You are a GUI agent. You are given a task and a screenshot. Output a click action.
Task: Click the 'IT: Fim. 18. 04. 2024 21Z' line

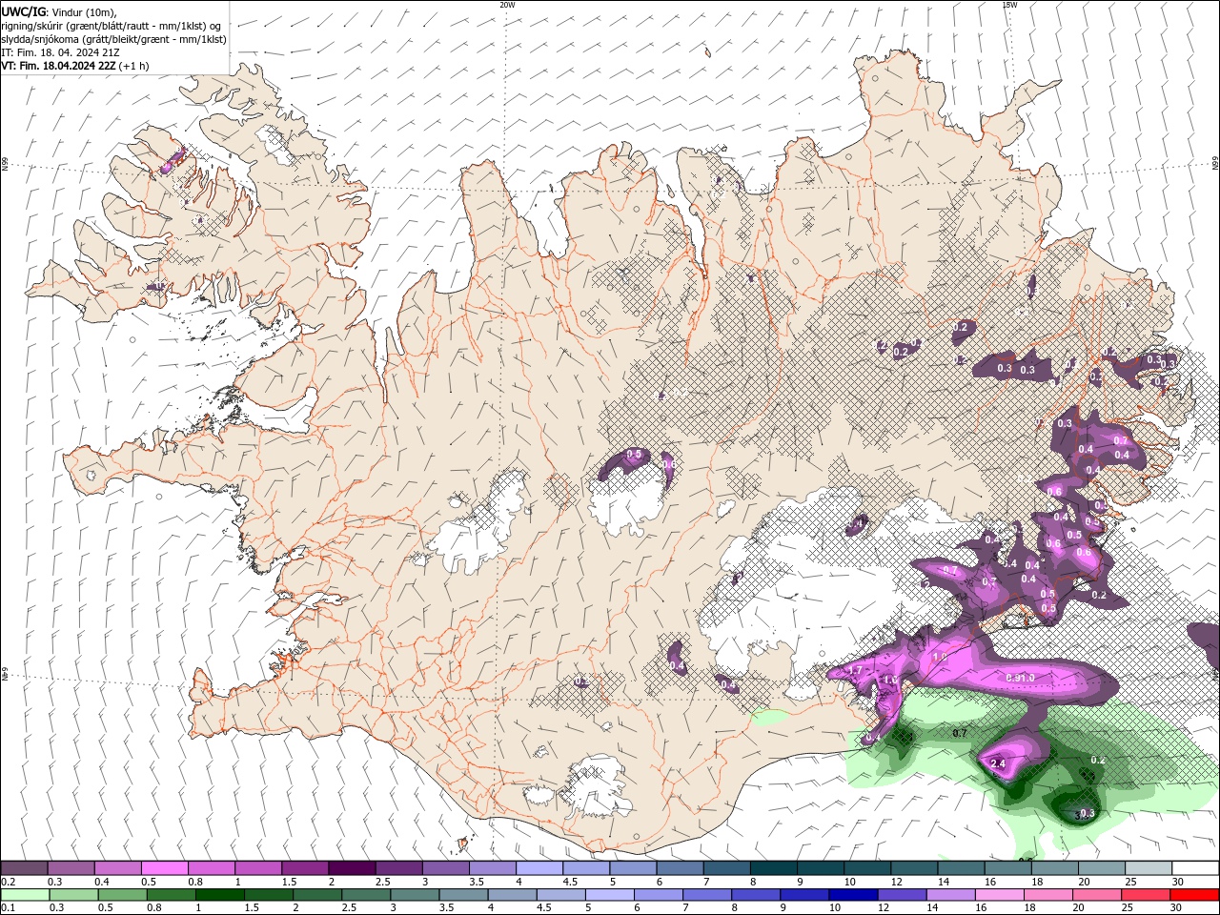(x=62, y=52)
